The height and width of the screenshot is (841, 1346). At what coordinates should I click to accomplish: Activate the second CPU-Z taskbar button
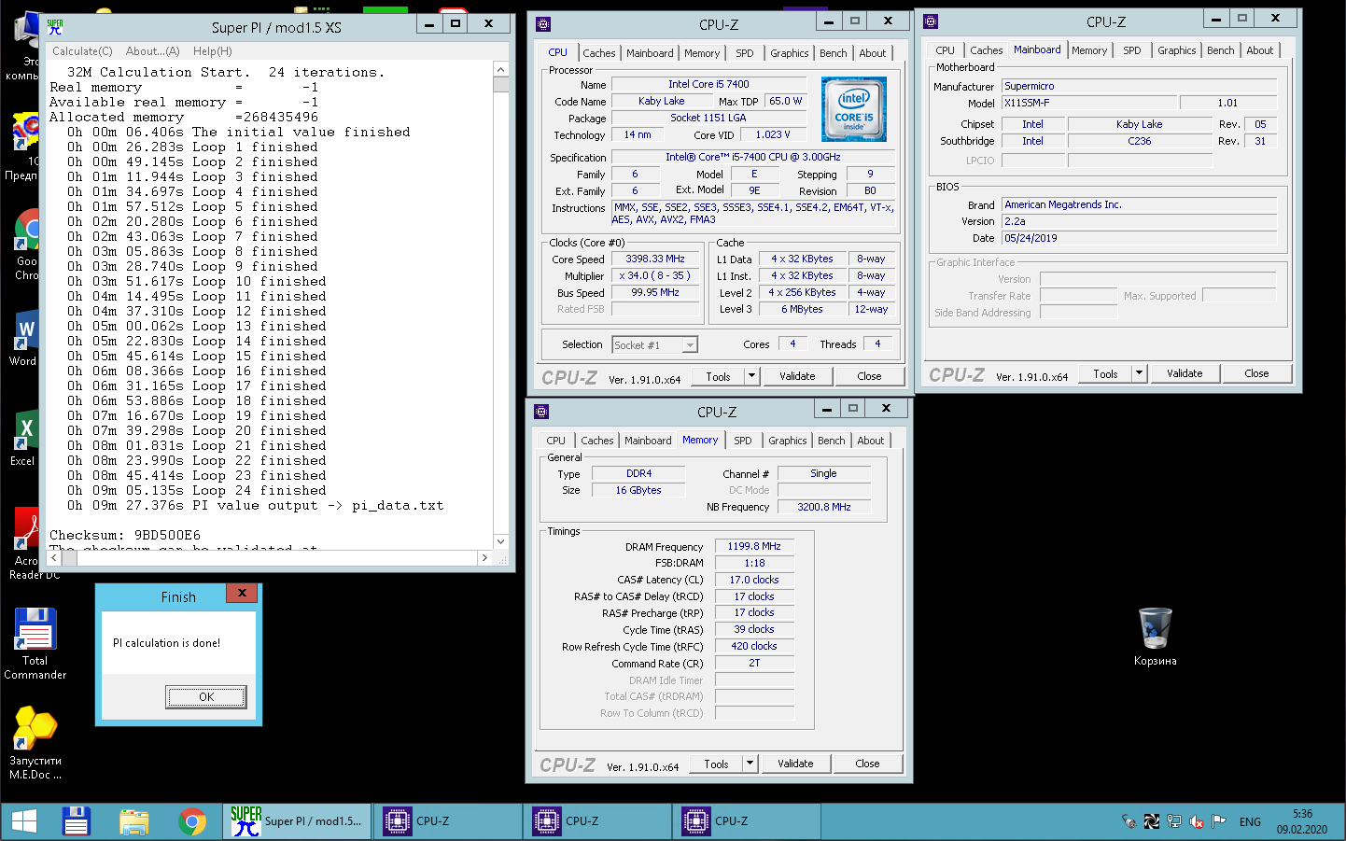pos(597,821)
